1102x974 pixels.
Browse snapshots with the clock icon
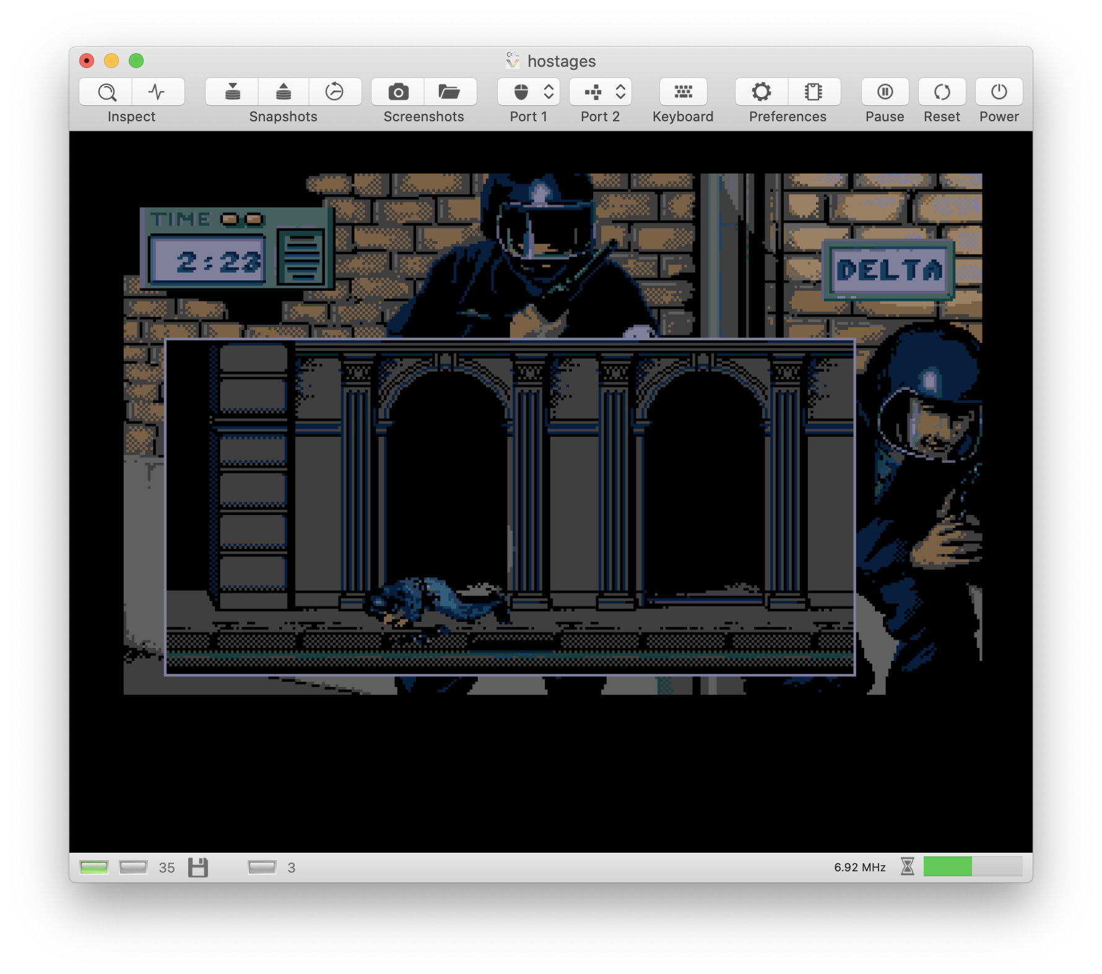click(335, 92)
